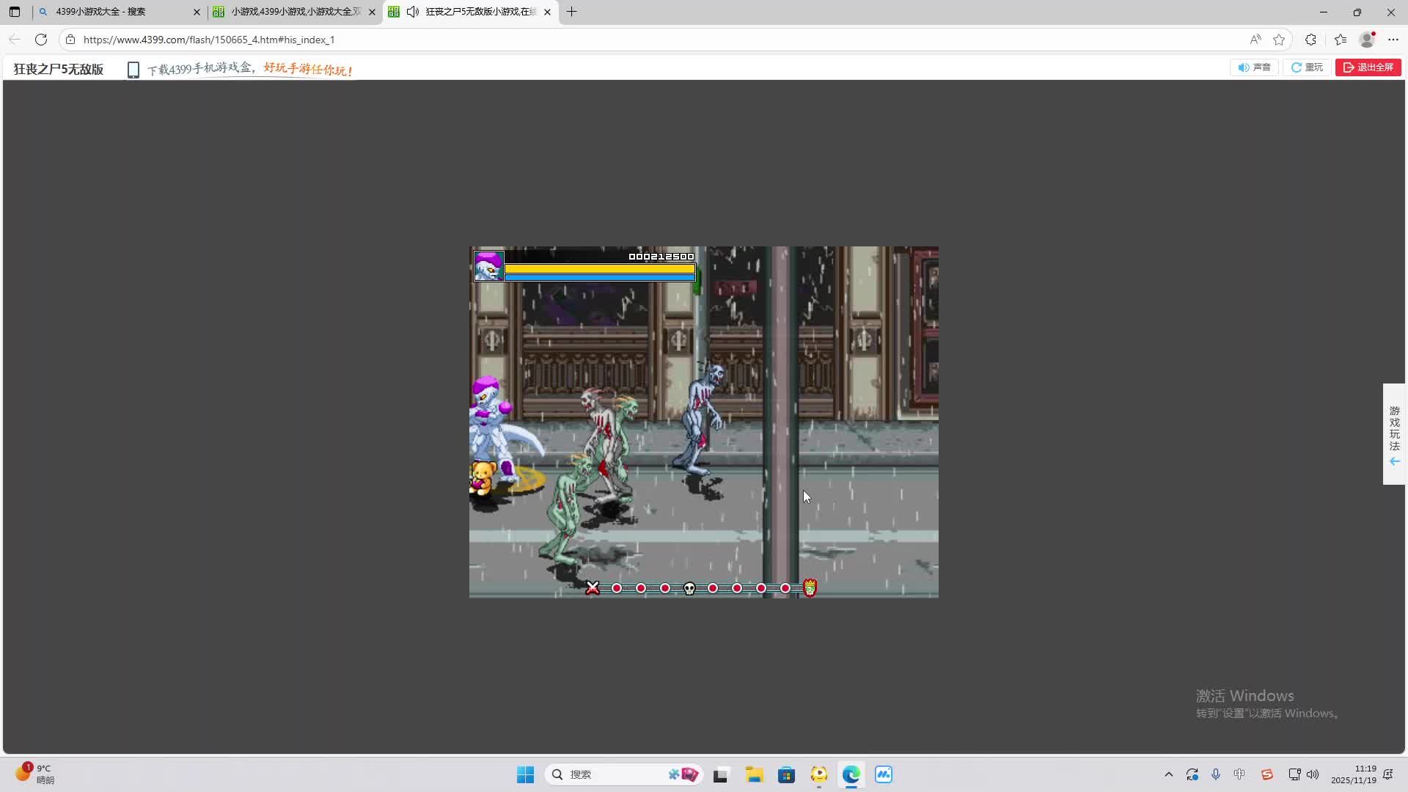Click the 重玩 replay button

pyautogui.click(x=1307, y=67)
